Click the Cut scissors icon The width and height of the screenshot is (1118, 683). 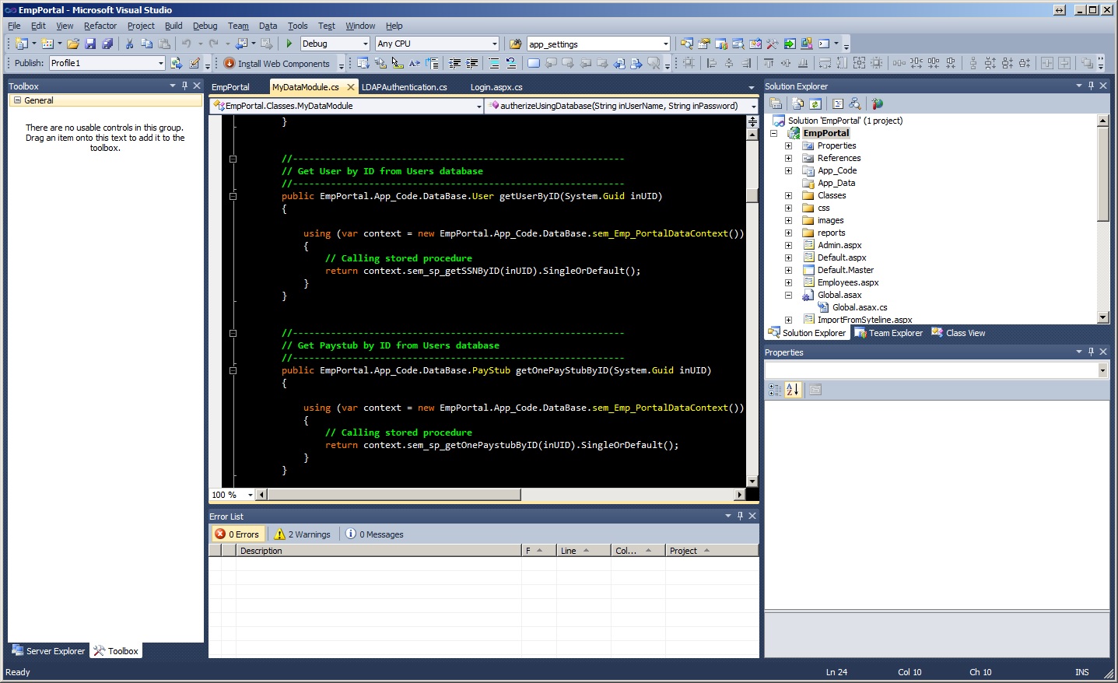click(x=129, y=44)
